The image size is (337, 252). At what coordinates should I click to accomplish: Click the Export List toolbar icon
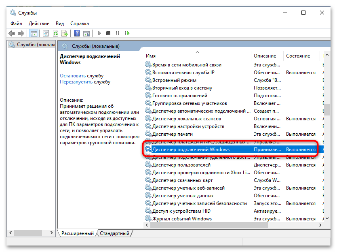(65, 33)
